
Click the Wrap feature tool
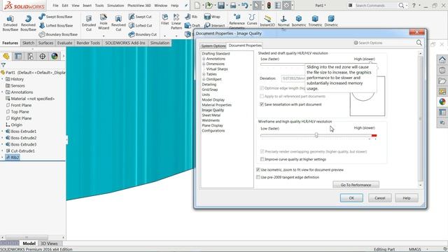(212, 17)
